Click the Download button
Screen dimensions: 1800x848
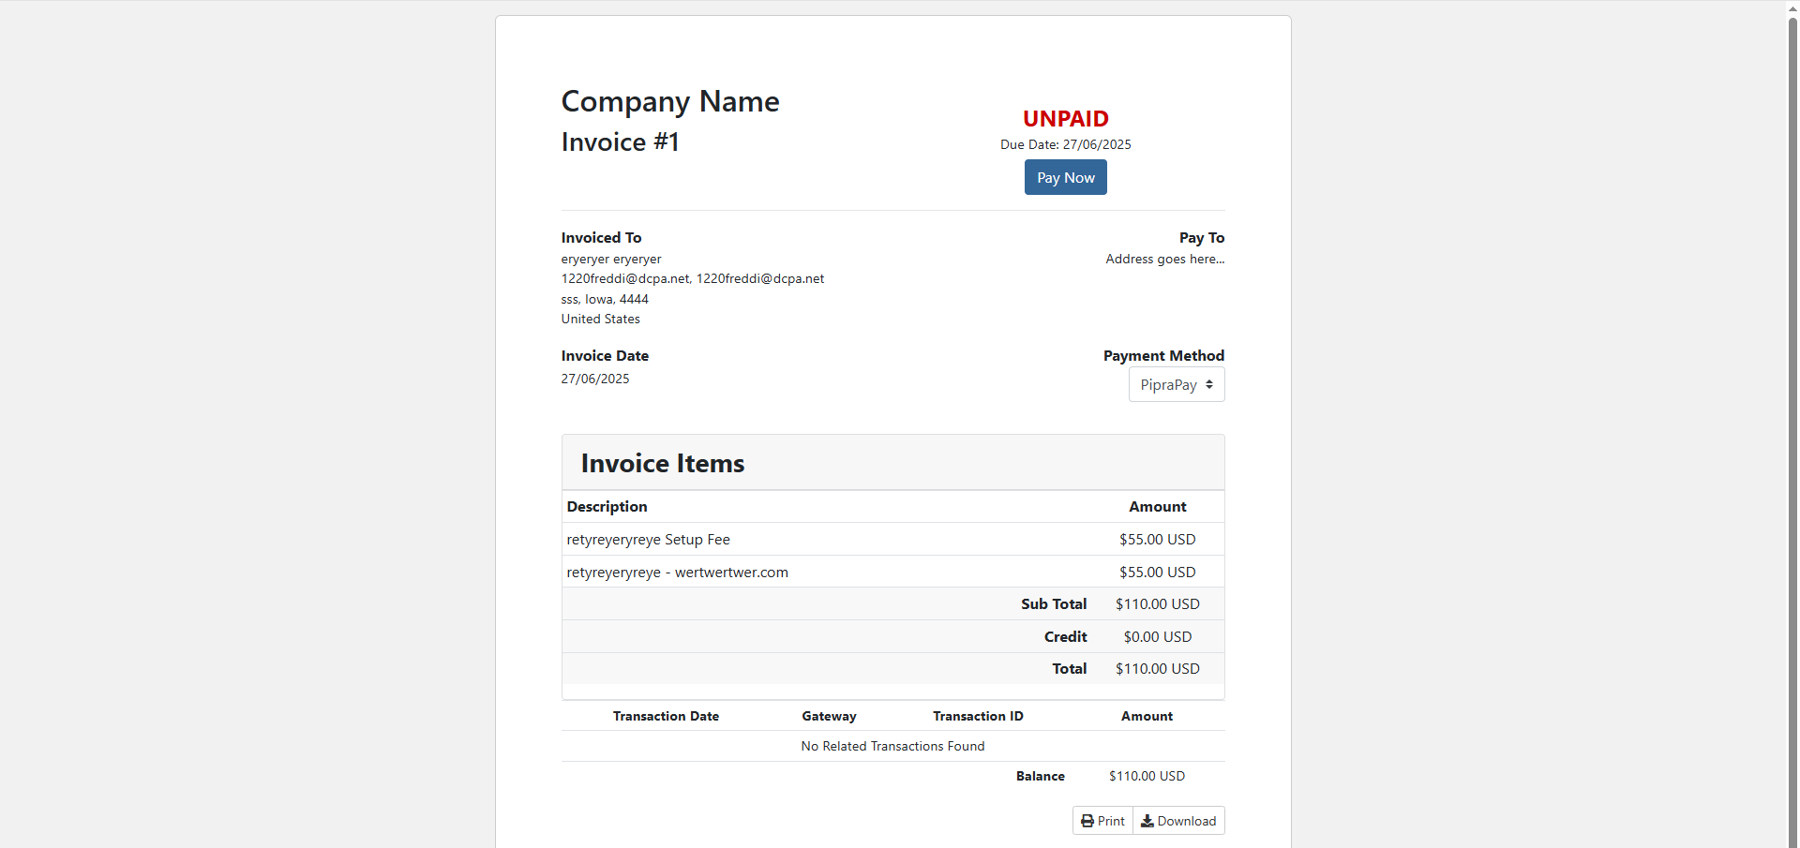pyautogui.click(x=1178, y=821)
